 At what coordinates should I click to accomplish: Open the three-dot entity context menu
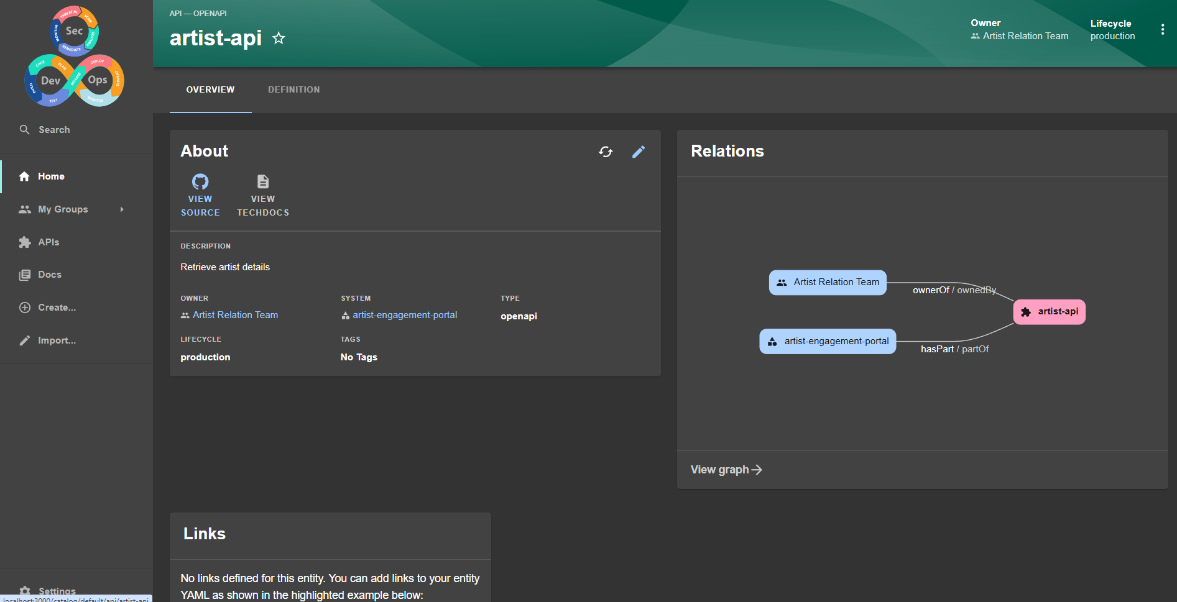[1162, 30]
